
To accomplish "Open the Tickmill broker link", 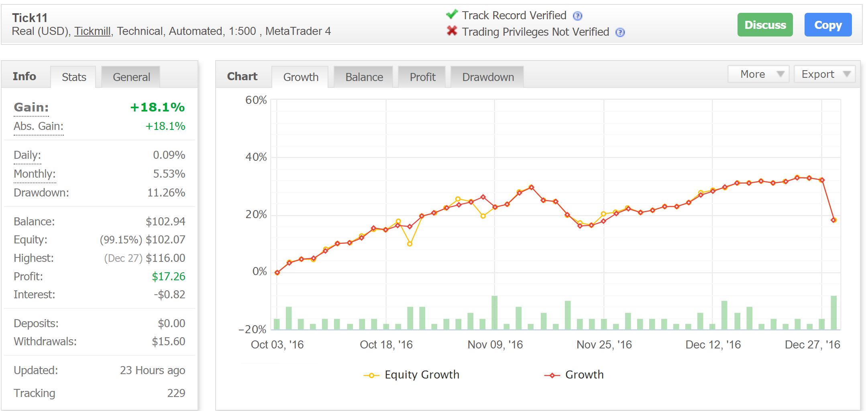I will [x=92, y=31].
